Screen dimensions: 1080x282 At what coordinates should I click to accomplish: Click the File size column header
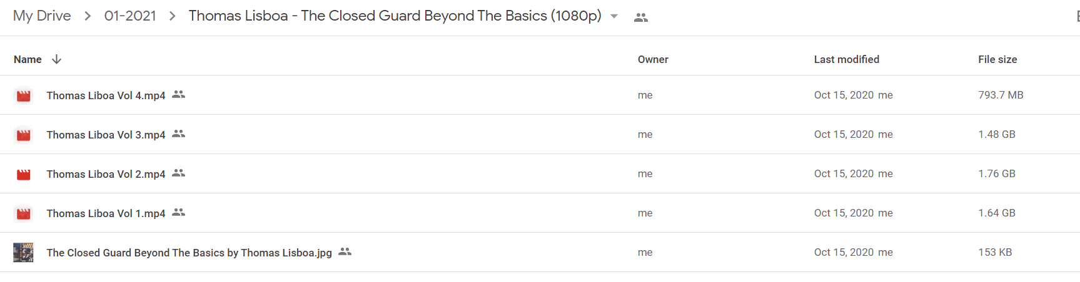[x=997, y=59]
